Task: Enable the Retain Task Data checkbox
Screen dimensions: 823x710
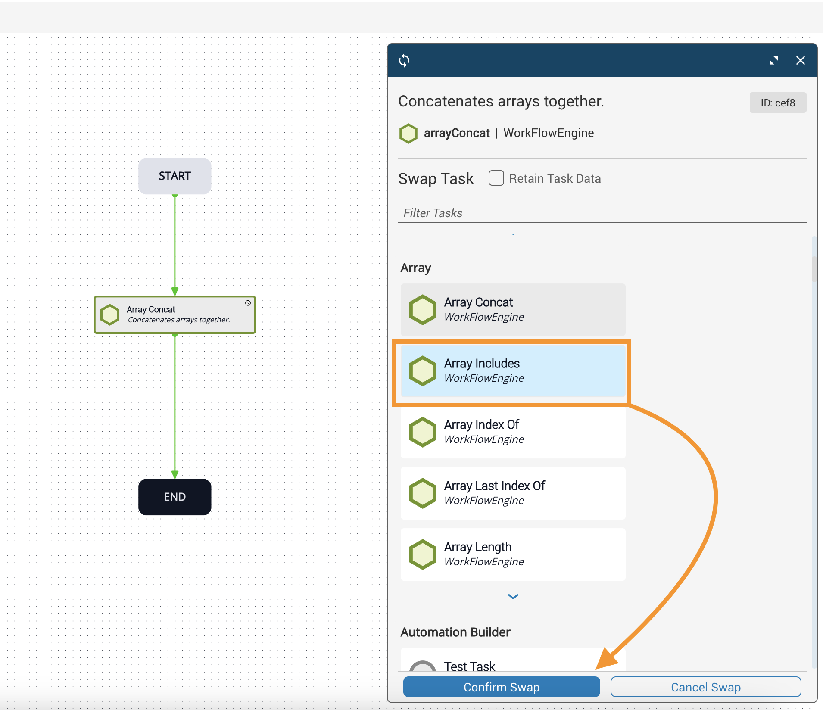Action: click(x=496, y=178)
